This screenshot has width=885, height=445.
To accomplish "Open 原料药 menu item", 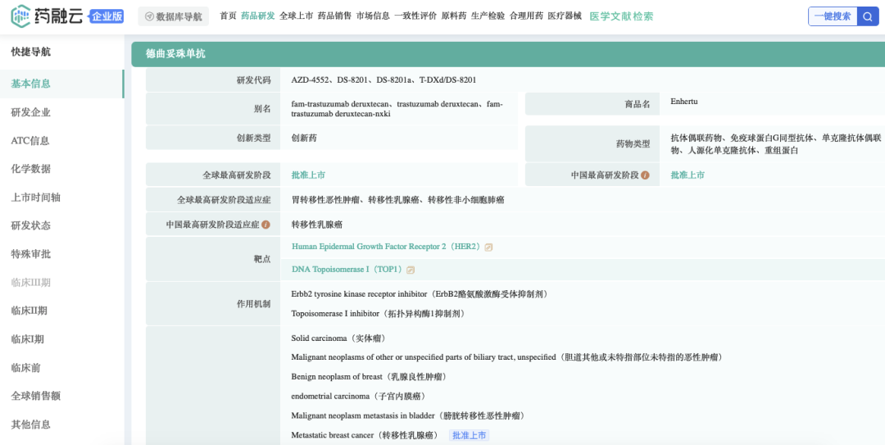I will click(454, 16).
